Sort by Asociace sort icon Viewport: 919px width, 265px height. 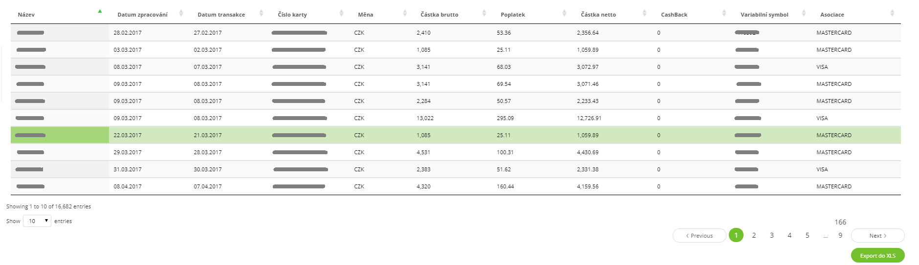pyautogui.click(x=892, y=13)
